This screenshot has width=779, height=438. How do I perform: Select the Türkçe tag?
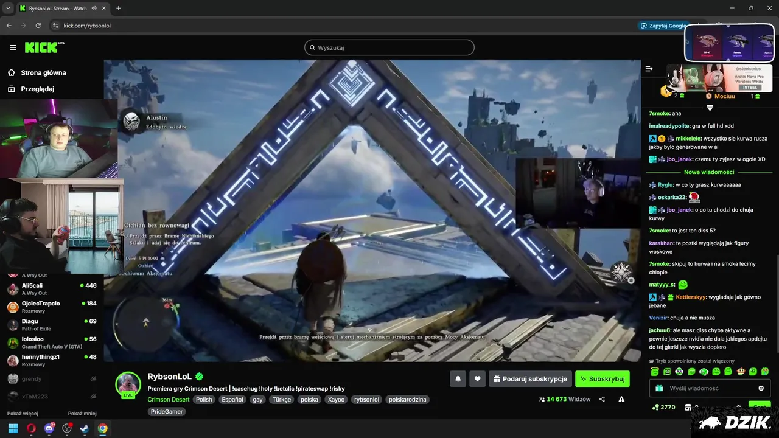282,400
